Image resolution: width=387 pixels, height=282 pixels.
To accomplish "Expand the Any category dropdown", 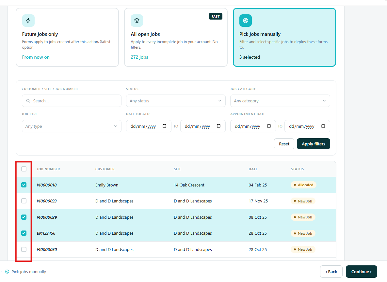I will [x=280, y=101].
